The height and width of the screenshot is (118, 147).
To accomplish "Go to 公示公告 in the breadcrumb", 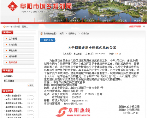I will point(85,33).
